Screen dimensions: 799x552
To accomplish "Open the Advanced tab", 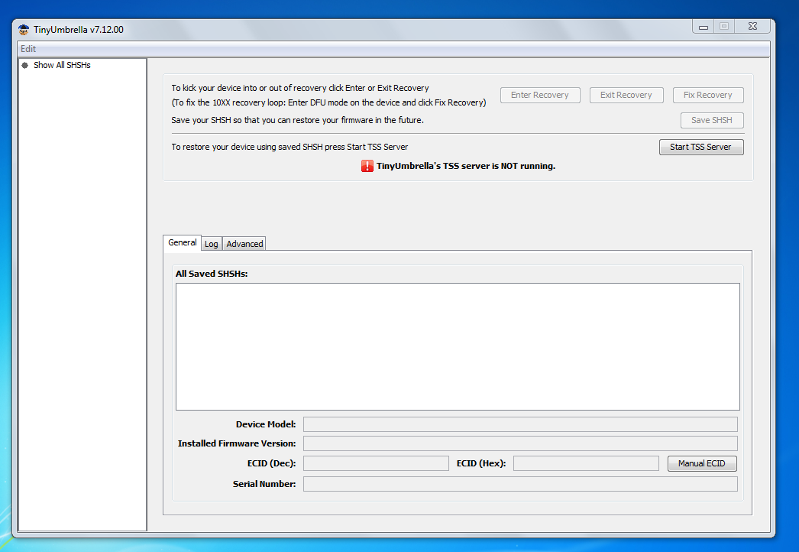I will tap(244, 244).
